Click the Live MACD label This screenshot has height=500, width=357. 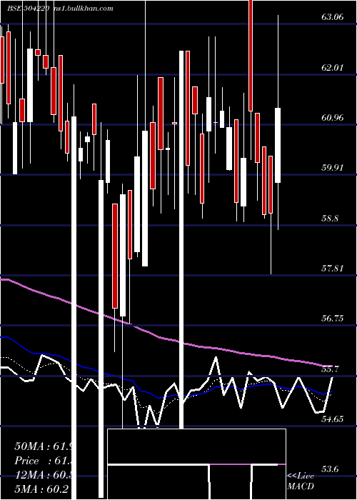pyautogui.click(x=301, y=481)
